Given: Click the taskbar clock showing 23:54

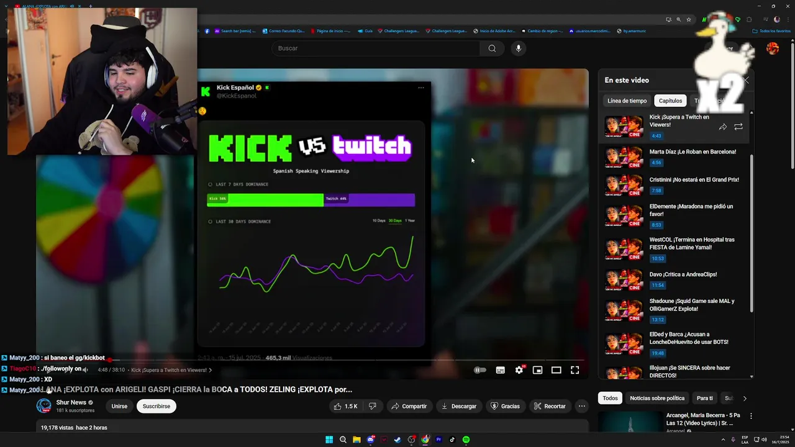Looking at the screenshot, I should [x=781, y=440].
